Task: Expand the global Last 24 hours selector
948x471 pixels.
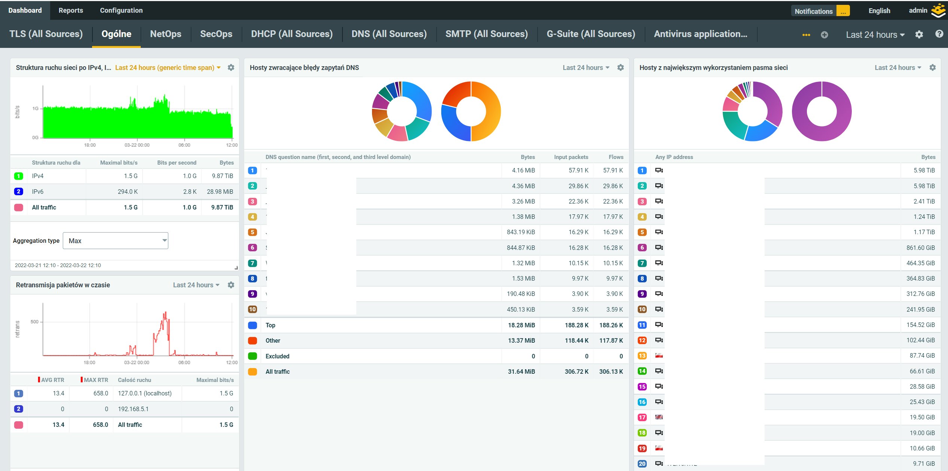Action: (x=875, y=35)
